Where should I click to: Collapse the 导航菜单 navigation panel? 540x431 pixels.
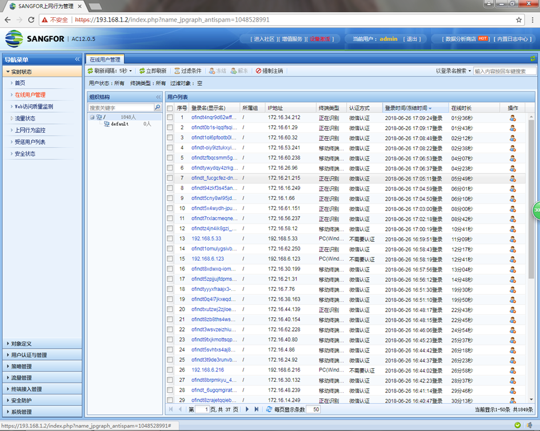tap(77, 59)
